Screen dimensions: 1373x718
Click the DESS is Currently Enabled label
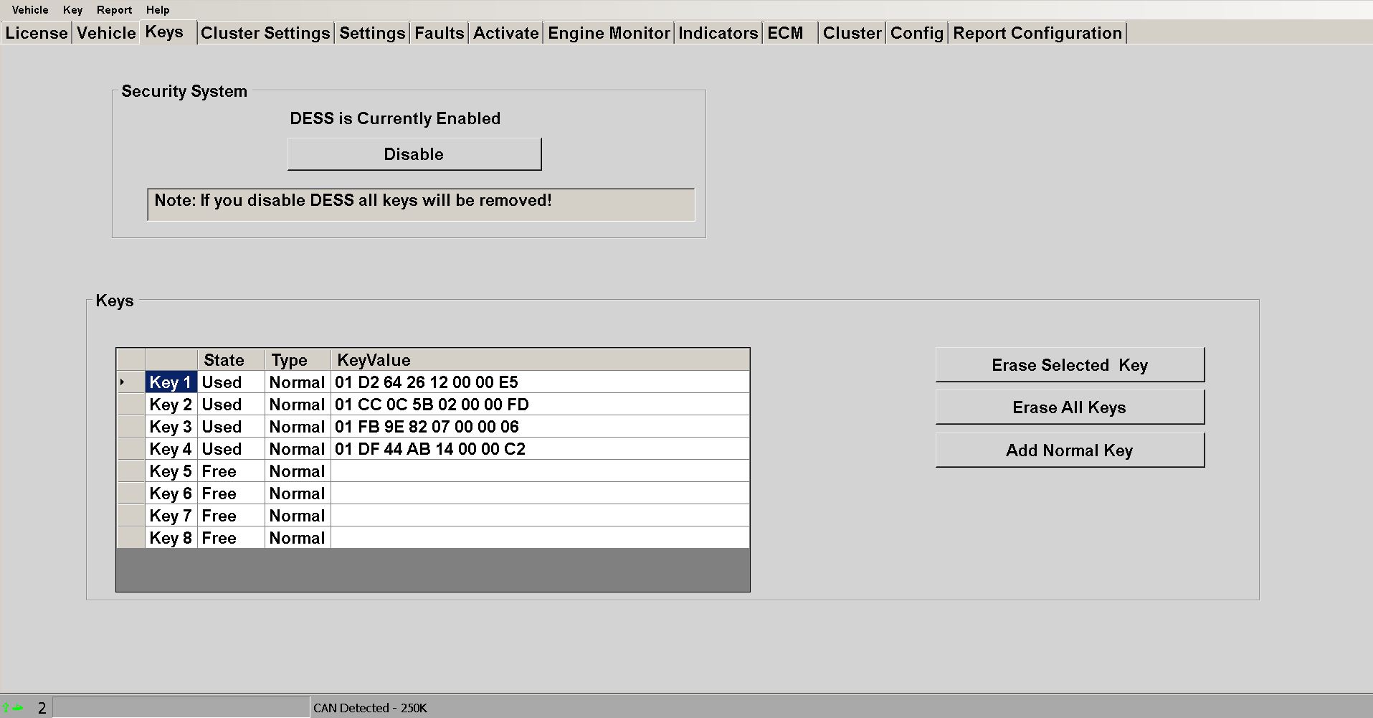[395, 118]
